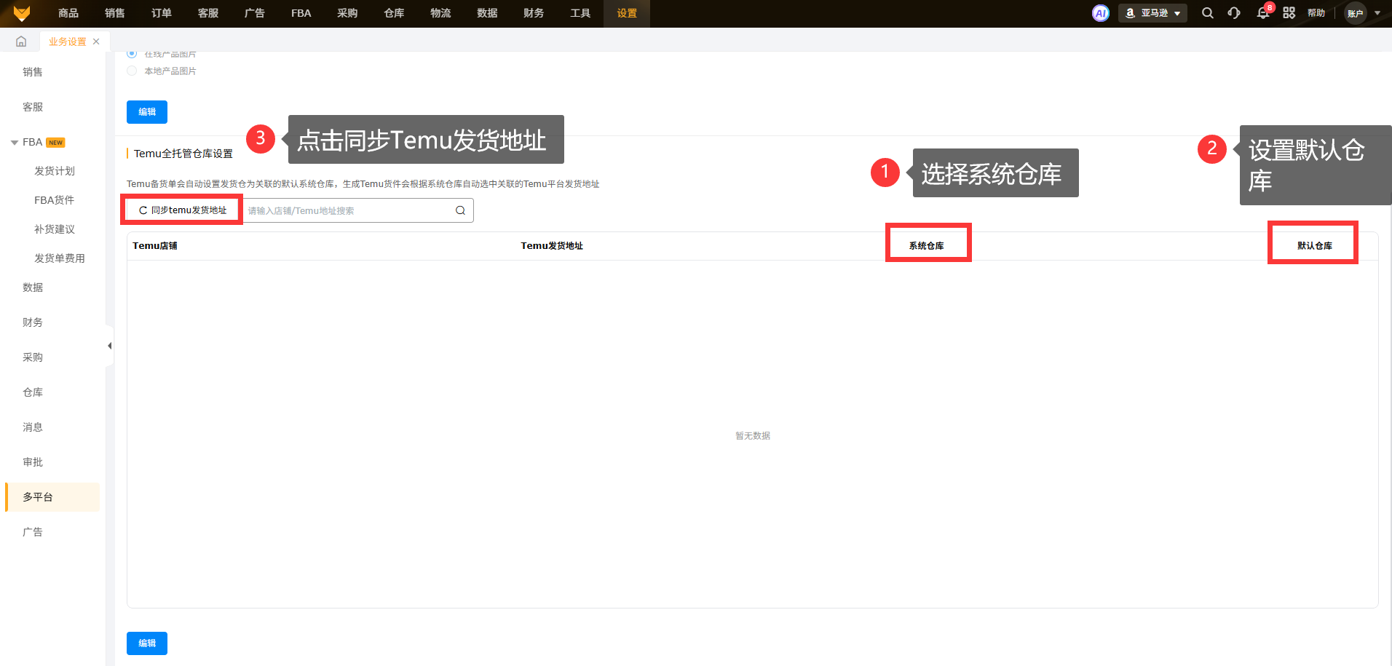
Task: Open 商品 in the top navigation
Action: [x=68, y=13]
